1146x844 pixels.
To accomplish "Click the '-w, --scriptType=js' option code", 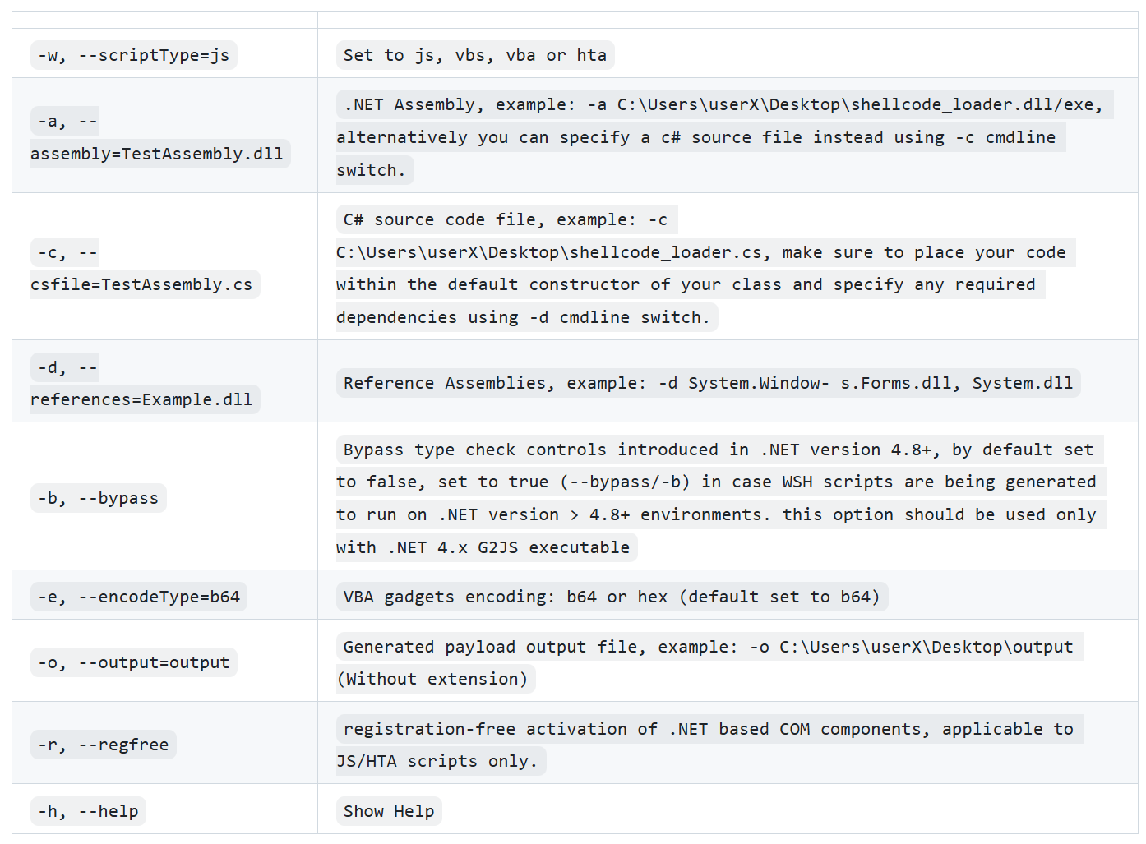I will [133, 56].
